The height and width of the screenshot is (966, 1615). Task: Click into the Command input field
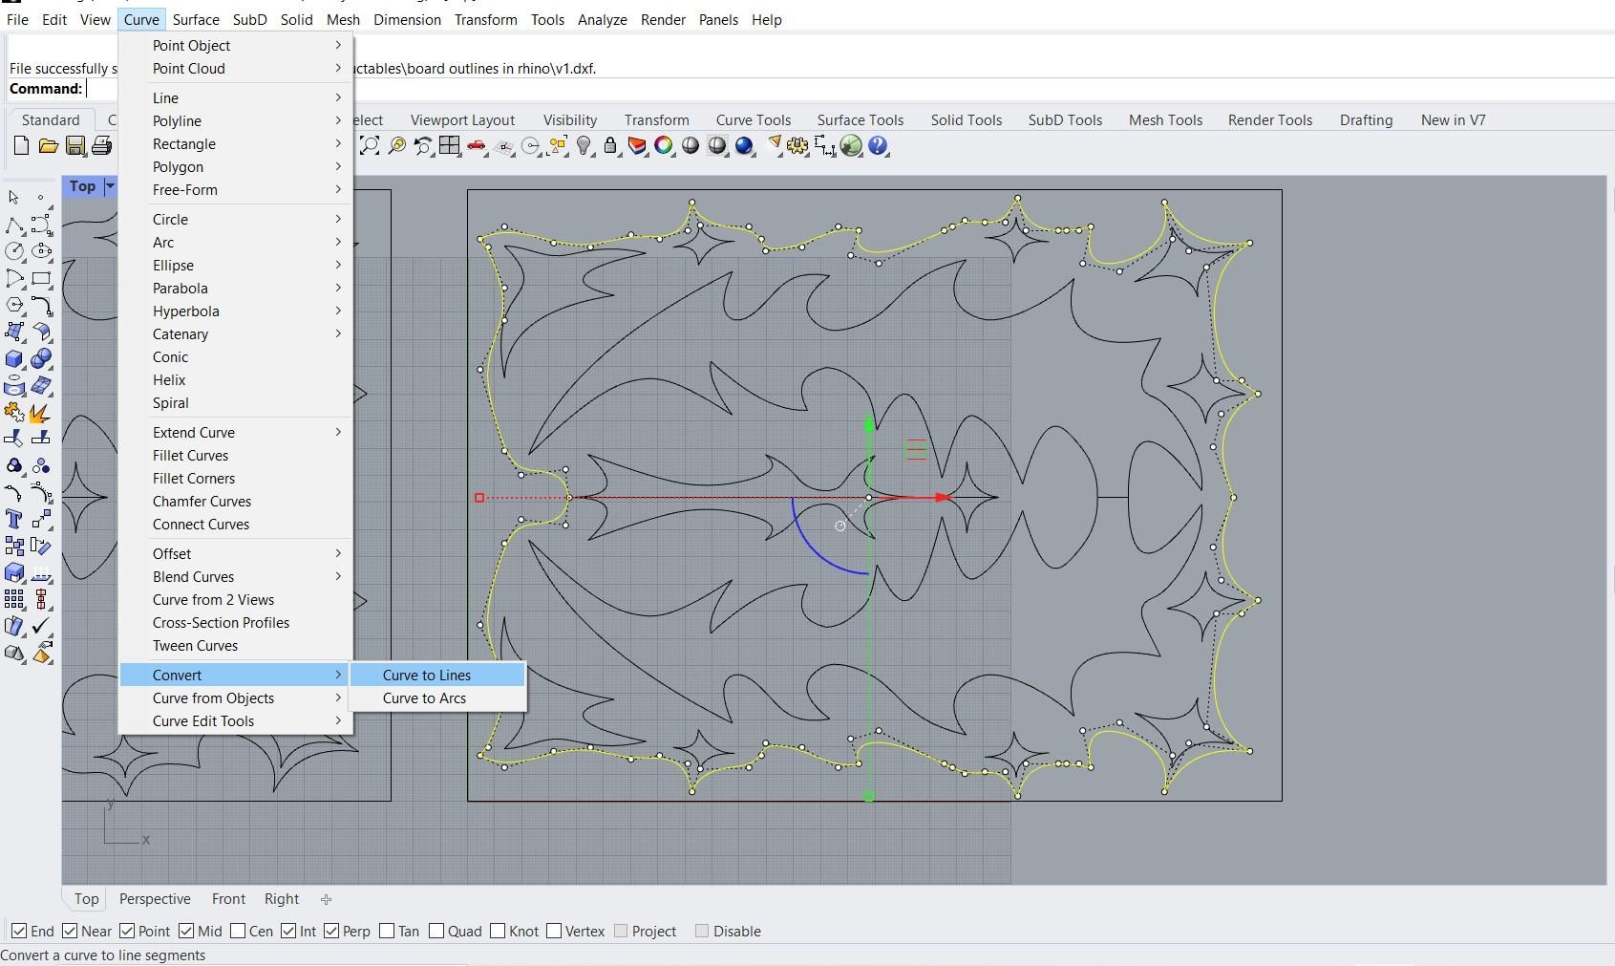100,89
